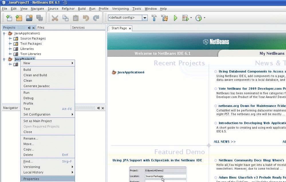Click the Copy toolbar icon

(x=65, y=18)
